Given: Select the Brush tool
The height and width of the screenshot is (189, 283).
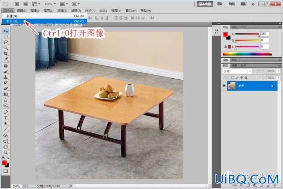Looking at the screenshot, I should coord(6,71).
